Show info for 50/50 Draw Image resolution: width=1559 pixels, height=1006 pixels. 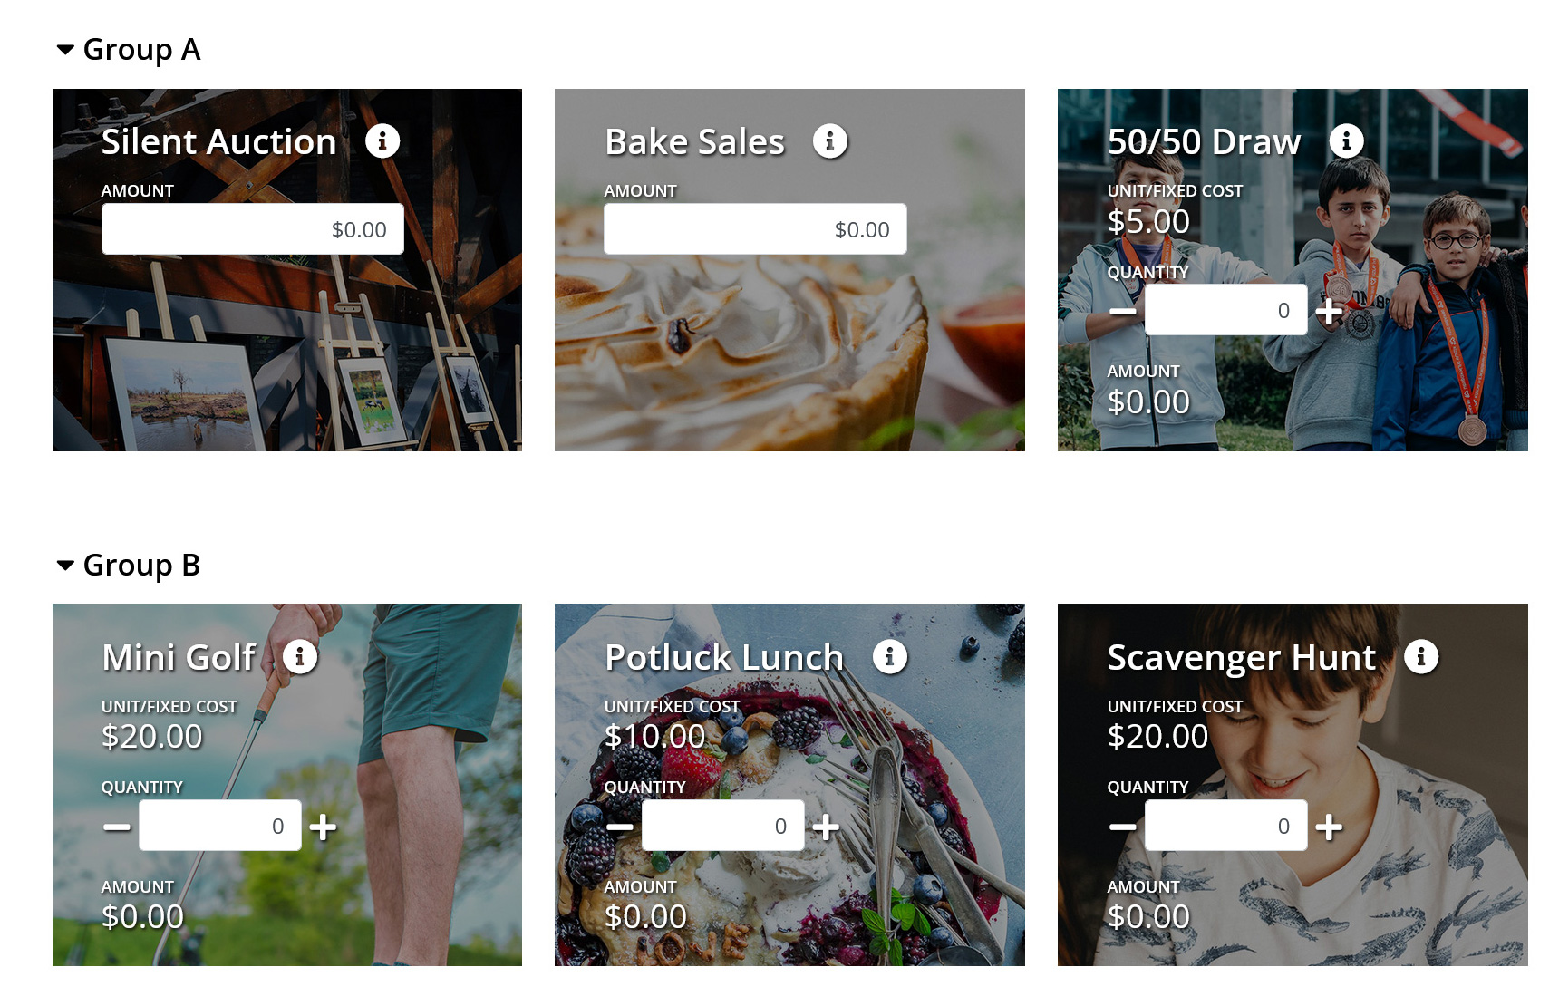[1347, 141]
